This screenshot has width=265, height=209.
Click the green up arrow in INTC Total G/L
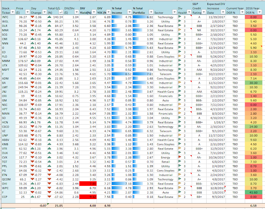click(x=49, y=17)
